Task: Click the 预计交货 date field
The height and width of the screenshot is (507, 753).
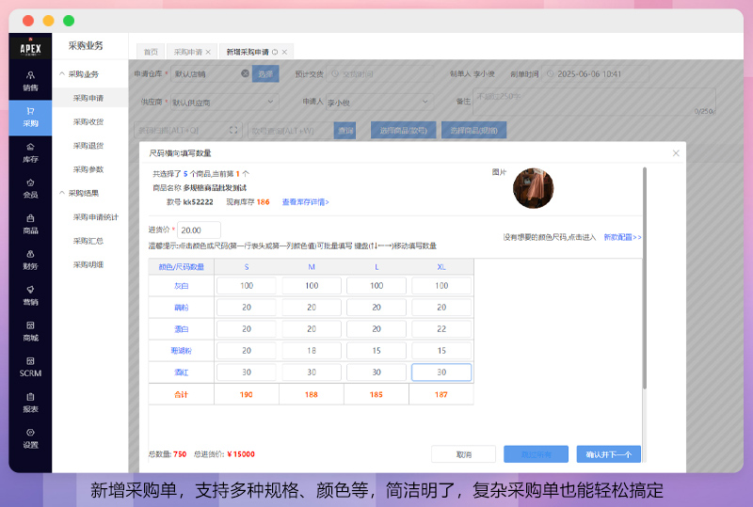Action: (379, 74)
